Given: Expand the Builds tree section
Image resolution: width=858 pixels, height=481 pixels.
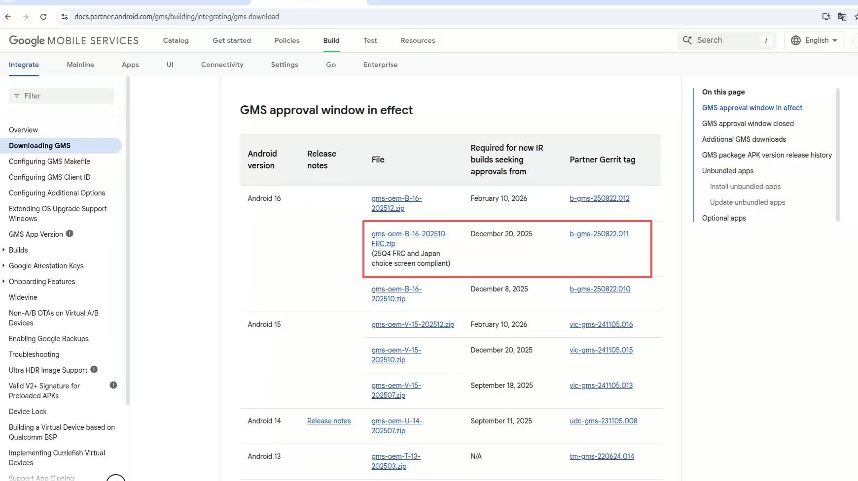Looking at the screenshot, I should tap(3, 250).
